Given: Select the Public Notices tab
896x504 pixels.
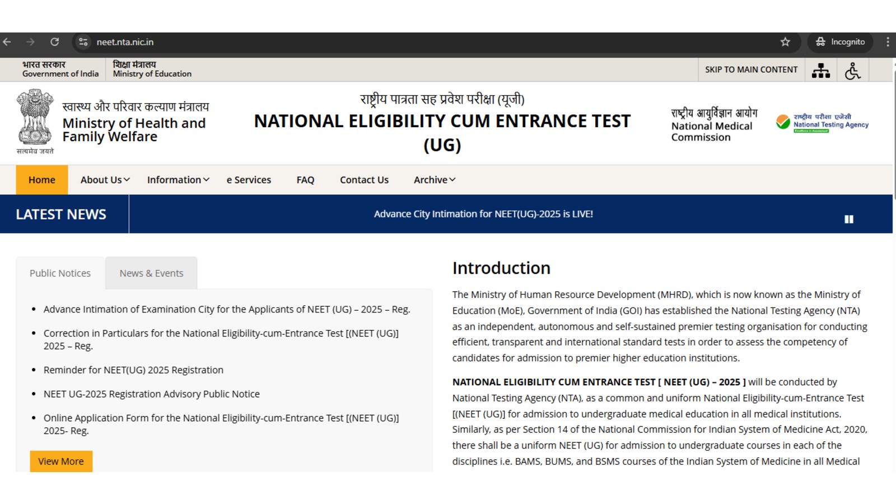Looking at the screenshot, I should (60, 273).
